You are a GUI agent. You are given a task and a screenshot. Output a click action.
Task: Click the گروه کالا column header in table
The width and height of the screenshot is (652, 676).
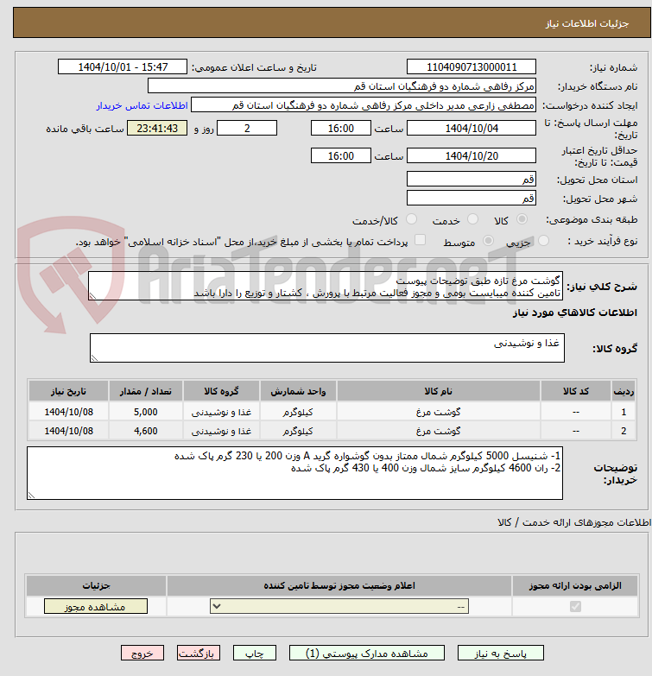tap(221, 391)
